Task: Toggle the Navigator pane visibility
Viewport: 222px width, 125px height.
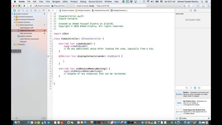Action: [199, 6]
